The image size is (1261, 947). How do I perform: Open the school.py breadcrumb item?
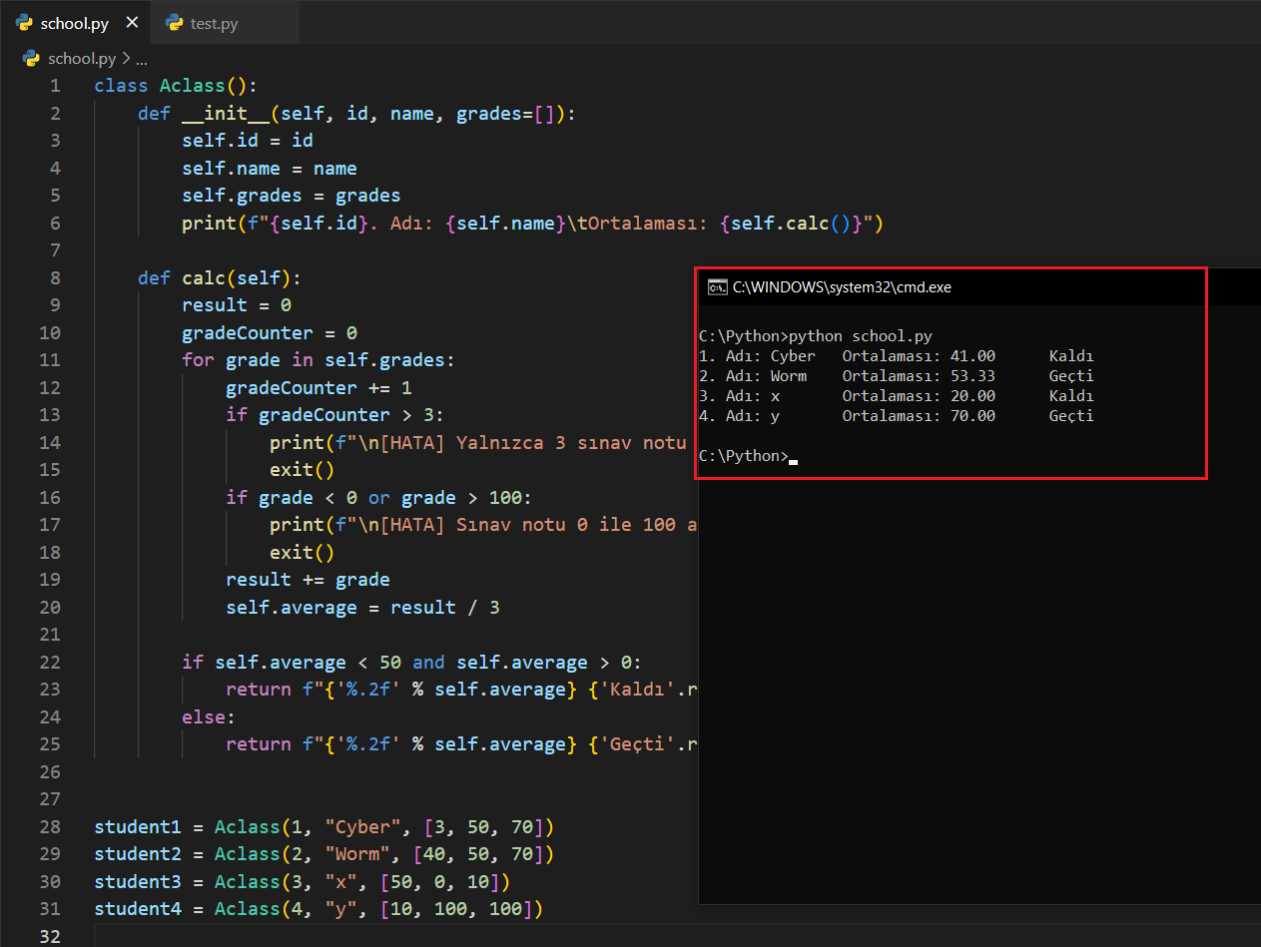(x=82, y=59)
